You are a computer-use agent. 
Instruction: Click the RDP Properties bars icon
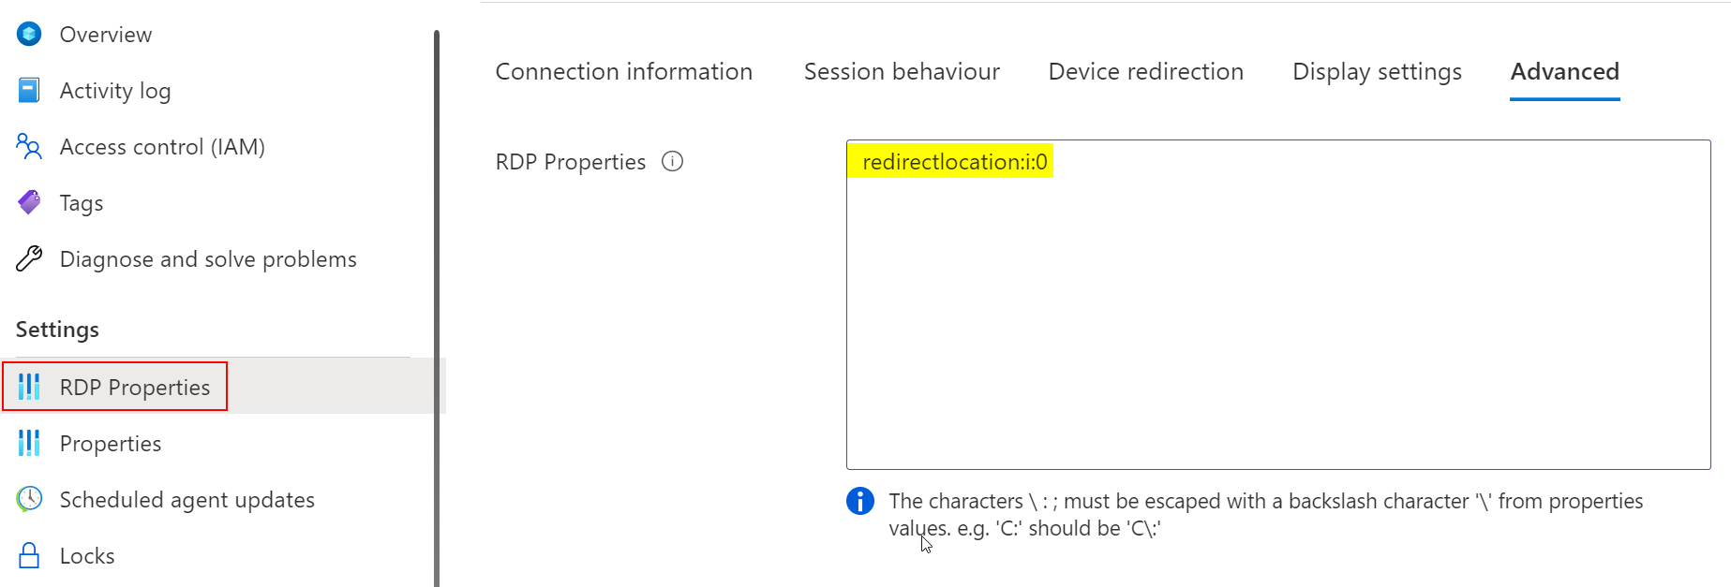(x=30, y=387)
